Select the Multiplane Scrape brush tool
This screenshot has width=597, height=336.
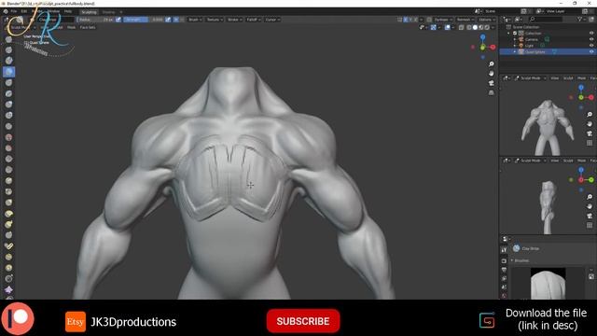(8, 180)
